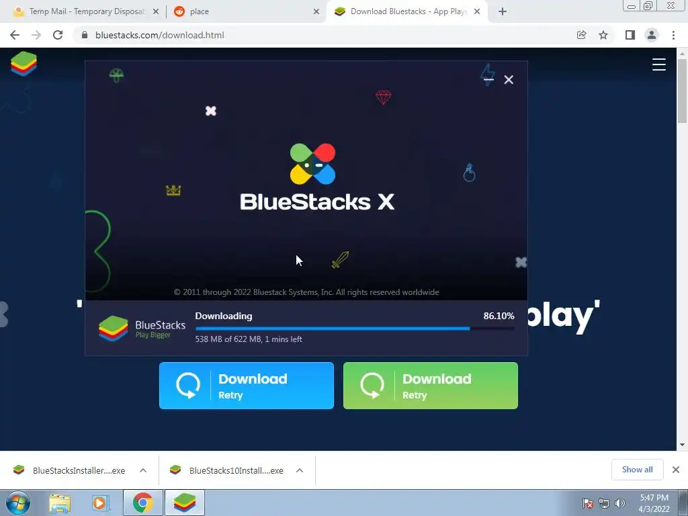
Task: Select the Download Bluestacks tab
Action: point(406,11)
